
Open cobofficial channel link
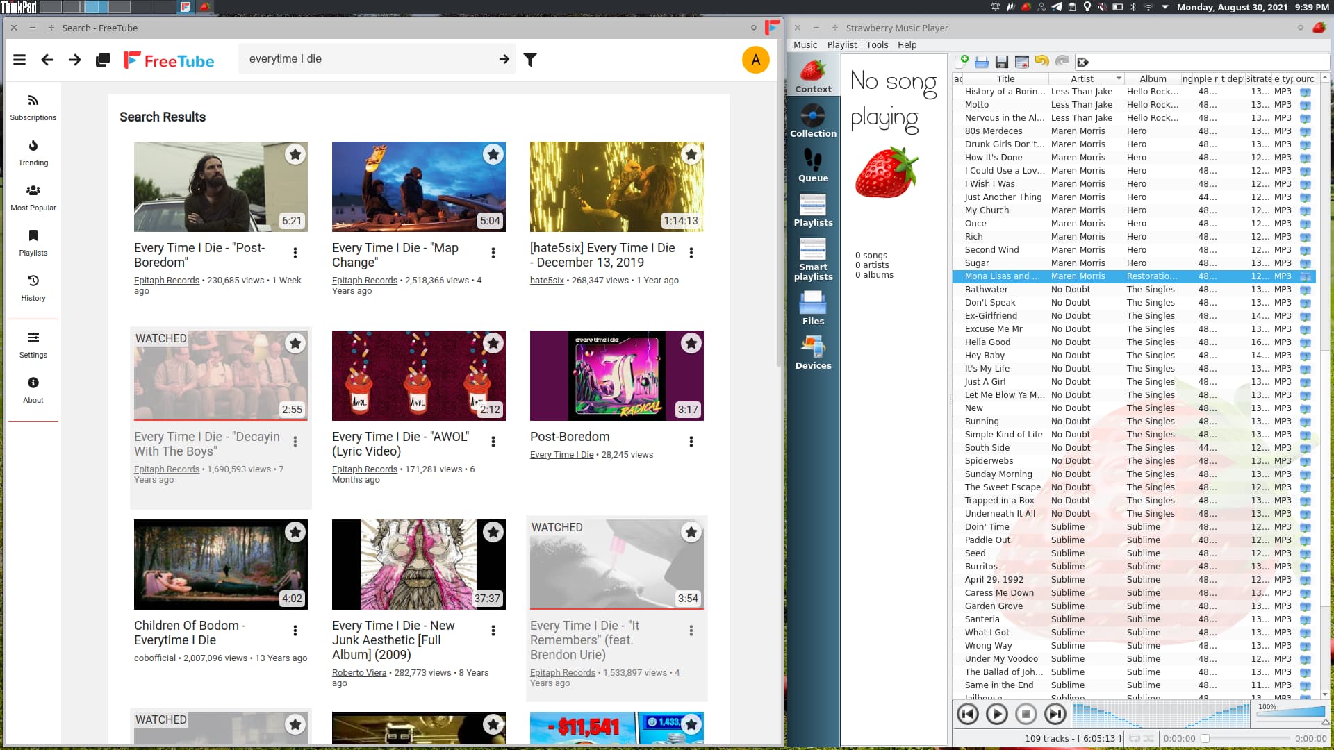point(155,658)
